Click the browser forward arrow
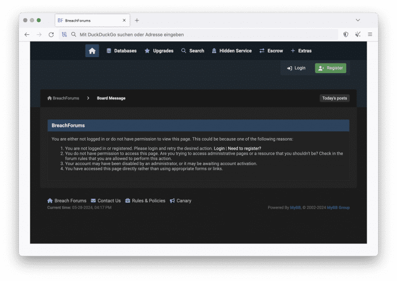Viewport: 397px width, 281px height. [x=39, y=34]
